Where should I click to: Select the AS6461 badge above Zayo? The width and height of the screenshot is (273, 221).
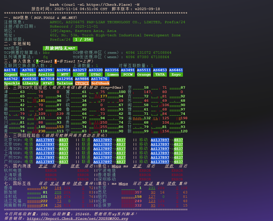(176, 70)
